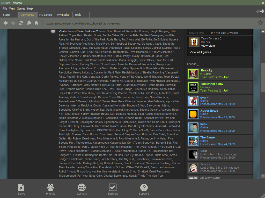Screen dimensions: 265x198
Task: Open the Games menu
Action: tap(21, 9)
